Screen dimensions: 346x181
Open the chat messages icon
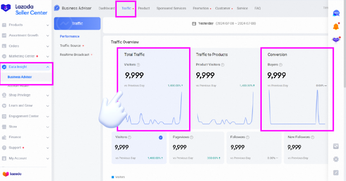pyautogui.click(x=336, y=13)
